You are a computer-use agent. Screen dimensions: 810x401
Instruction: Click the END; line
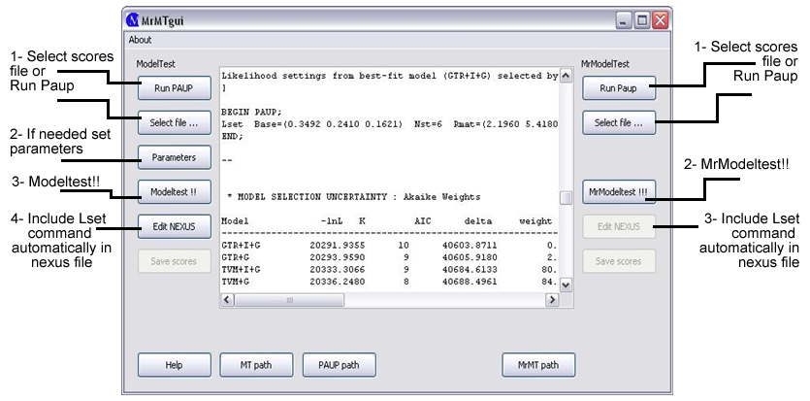(x=232, y=137)
